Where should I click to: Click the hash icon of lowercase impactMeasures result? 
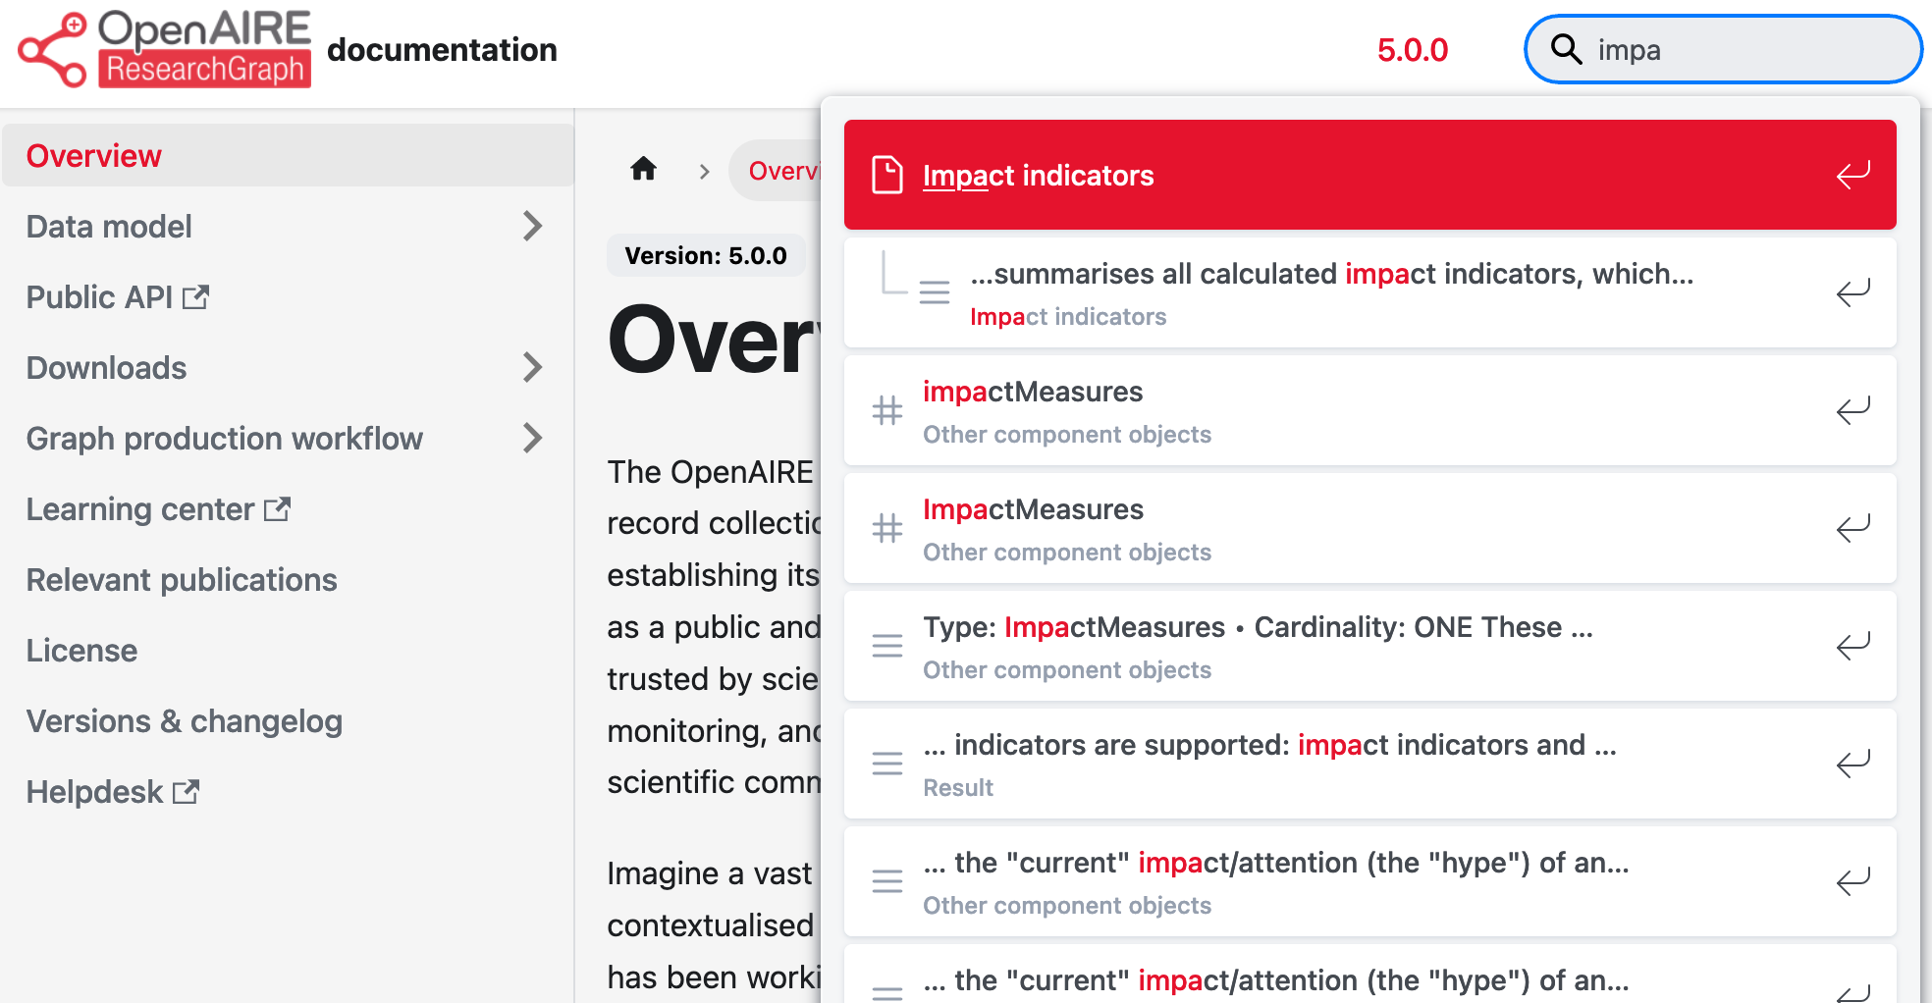tap(886, 410)
